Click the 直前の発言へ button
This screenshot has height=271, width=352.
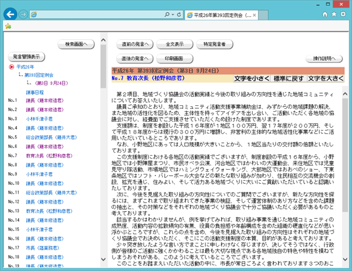pos(135,44)
